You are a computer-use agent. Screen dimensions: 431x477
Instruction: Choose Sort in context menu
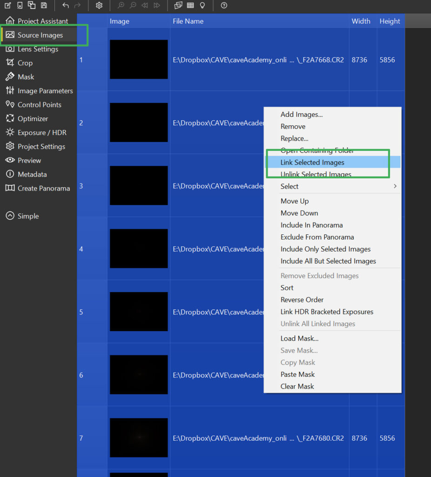pyautogui.click(x=332, y=288)
